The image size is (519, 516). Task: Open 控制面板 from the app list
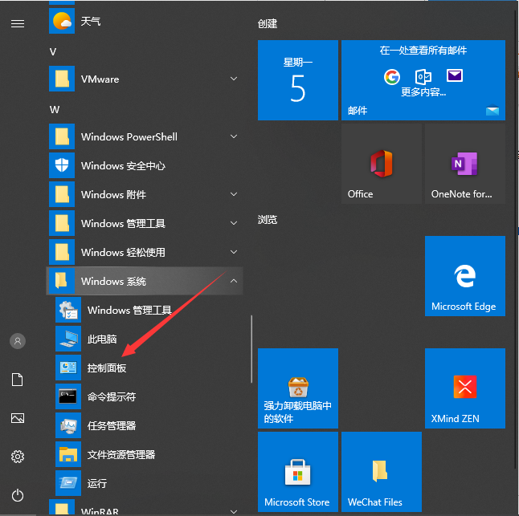(x=107, y=368)
